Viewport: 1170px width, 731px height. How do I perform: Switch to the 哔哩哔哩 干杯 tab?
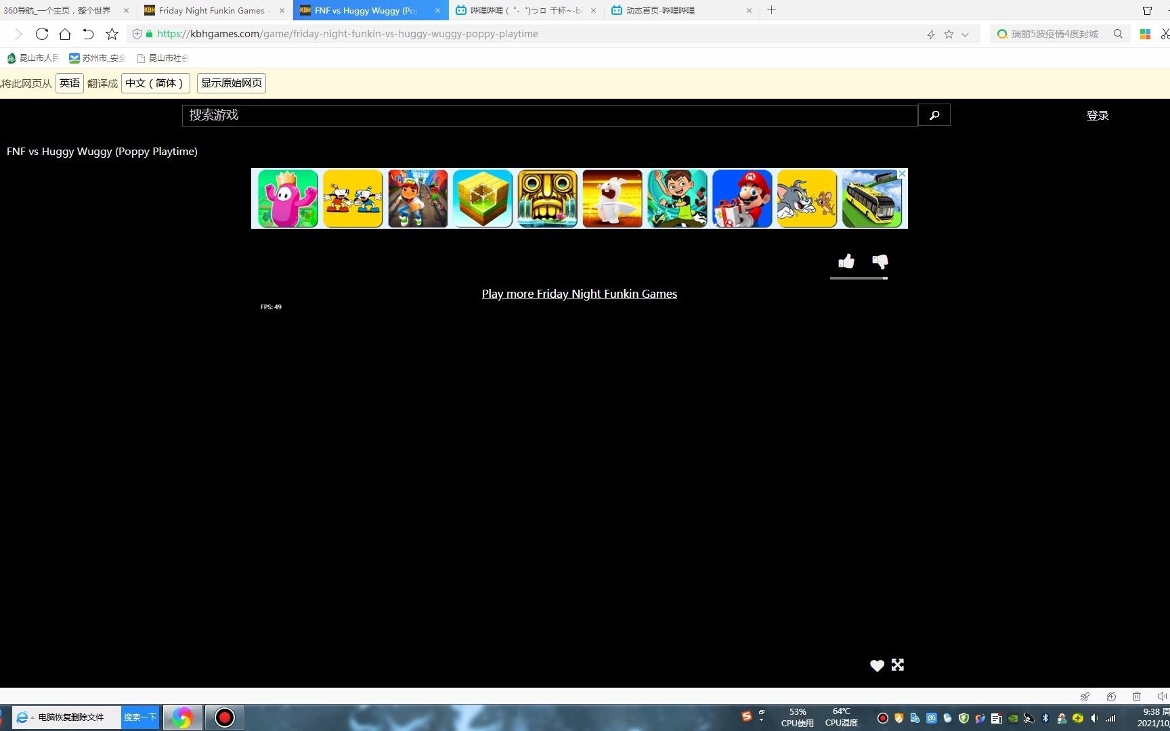tap(526, 10)
